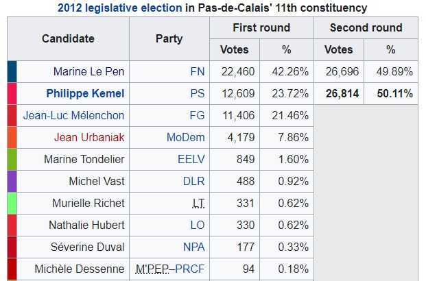
Task: Click the Marine Le Pen link
Action: [x=88, y=71]
